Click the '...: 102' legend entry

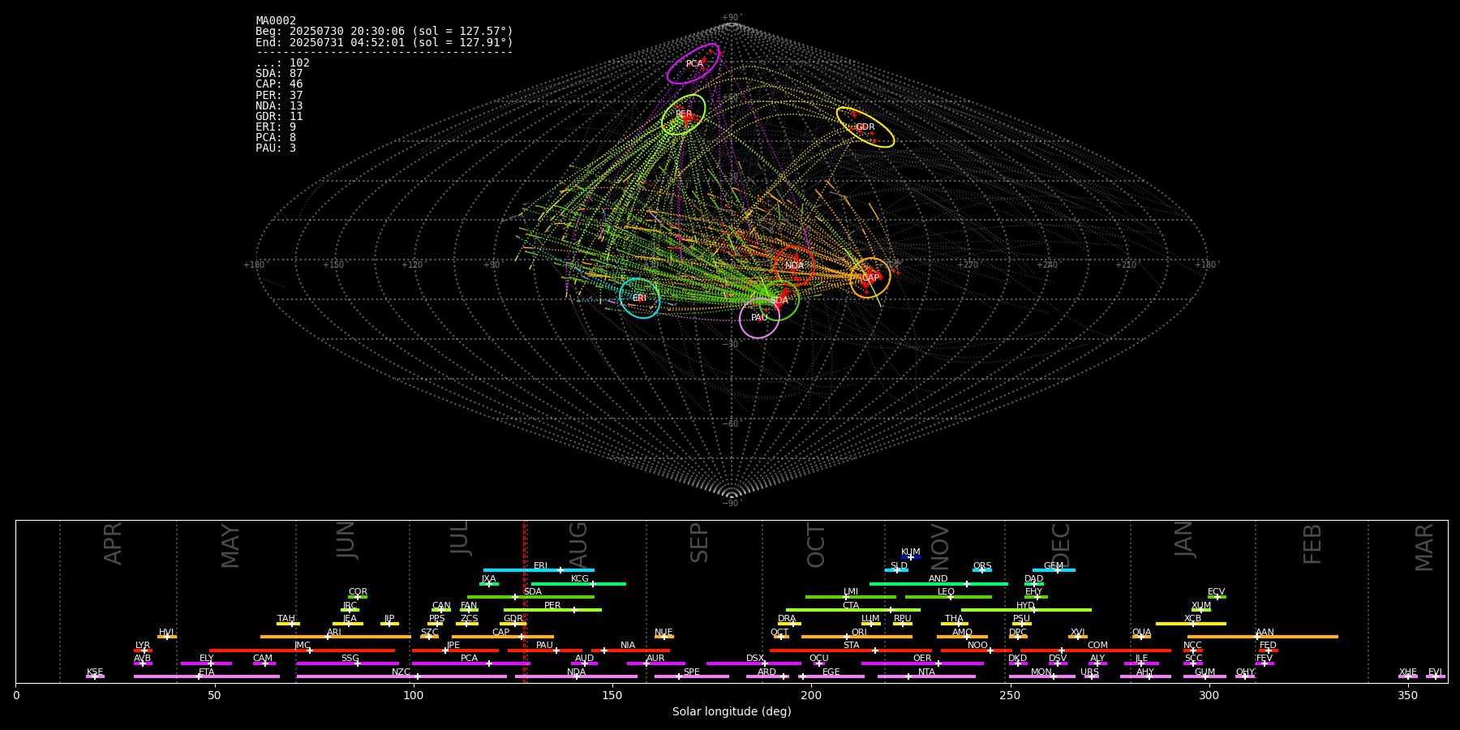pos(282,63)
